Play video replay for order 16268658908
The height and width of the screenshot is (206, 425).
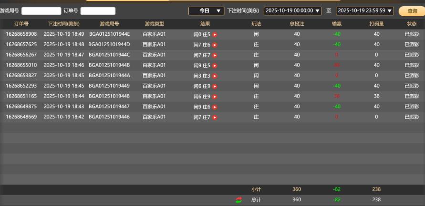pyautogui.click(x=215, y=34)
